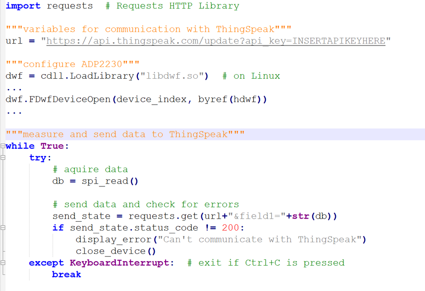This screenshot has width=425, height=291.
Task: Click the 'db = spi_read()' line
Action: click(x=95, y=181)
